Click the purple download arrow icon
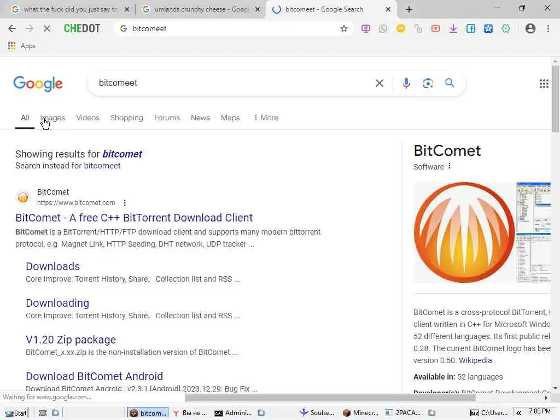 pyautogui.click(x=453, y=28)
